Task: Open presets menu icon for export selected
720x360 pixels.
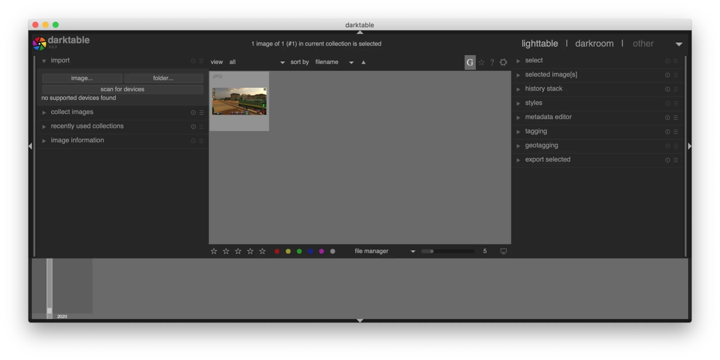Action: tap(676, 160)
